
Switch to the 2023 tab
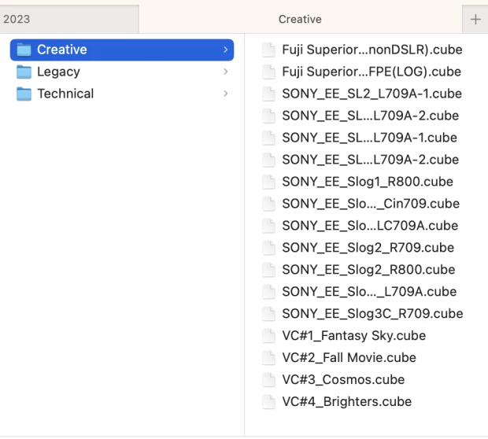click(69, 19)
